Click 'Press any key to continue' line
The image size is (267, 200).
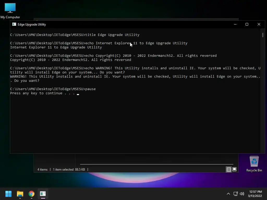(x=43, y=93)
